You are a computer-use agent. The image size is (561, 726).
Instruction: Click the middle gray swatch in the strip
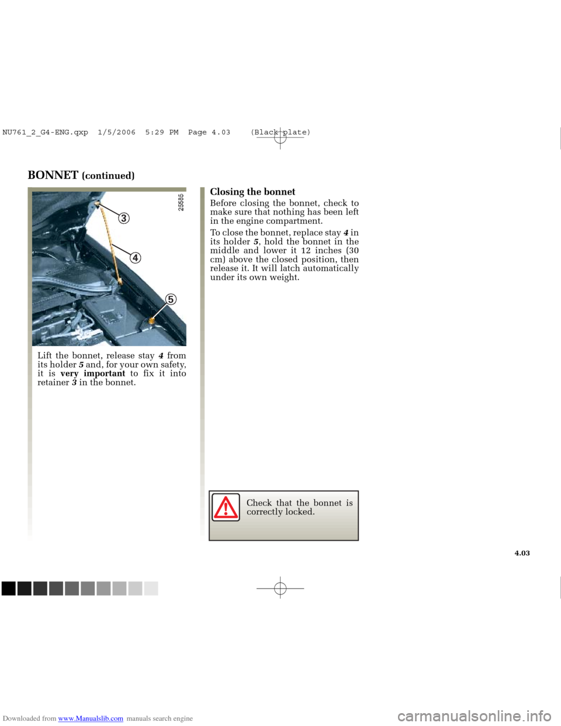click(72, 588)
